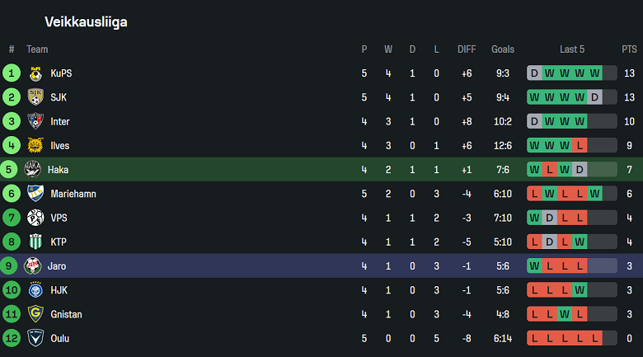
Task: Sort table by PTS column header
Action: [629, 49]
